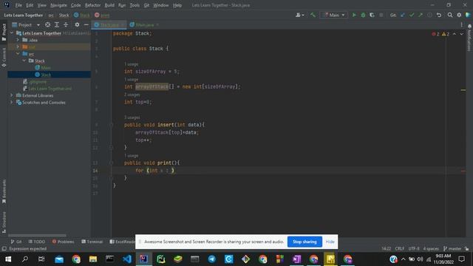
Task: Open Project view selector dropdown
Action: click(26, 24)
